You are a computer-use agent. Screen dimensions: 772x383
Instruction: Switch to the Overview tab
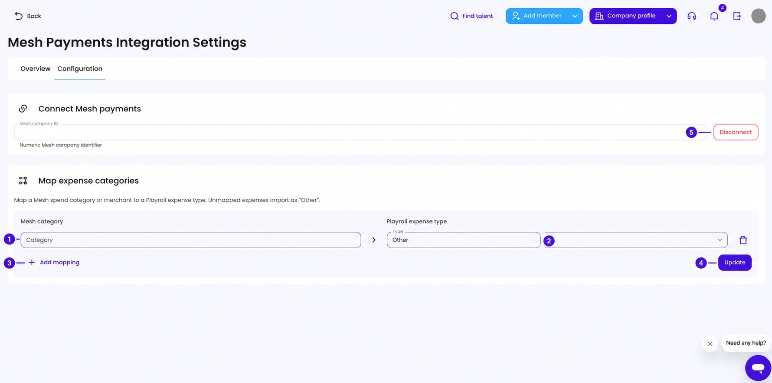(36, 68)
